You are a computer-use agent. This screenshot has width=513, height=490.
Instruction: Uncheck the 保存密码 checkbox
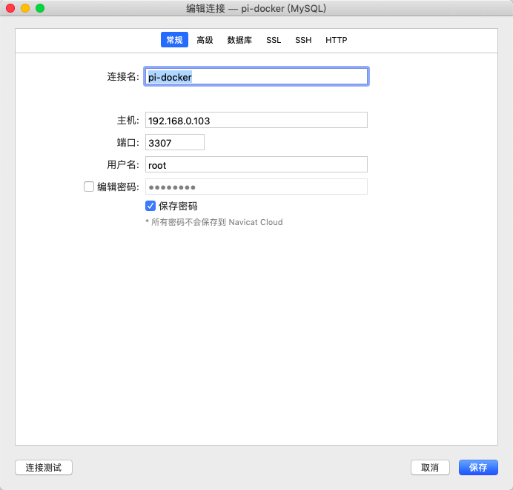click(150, 206)
